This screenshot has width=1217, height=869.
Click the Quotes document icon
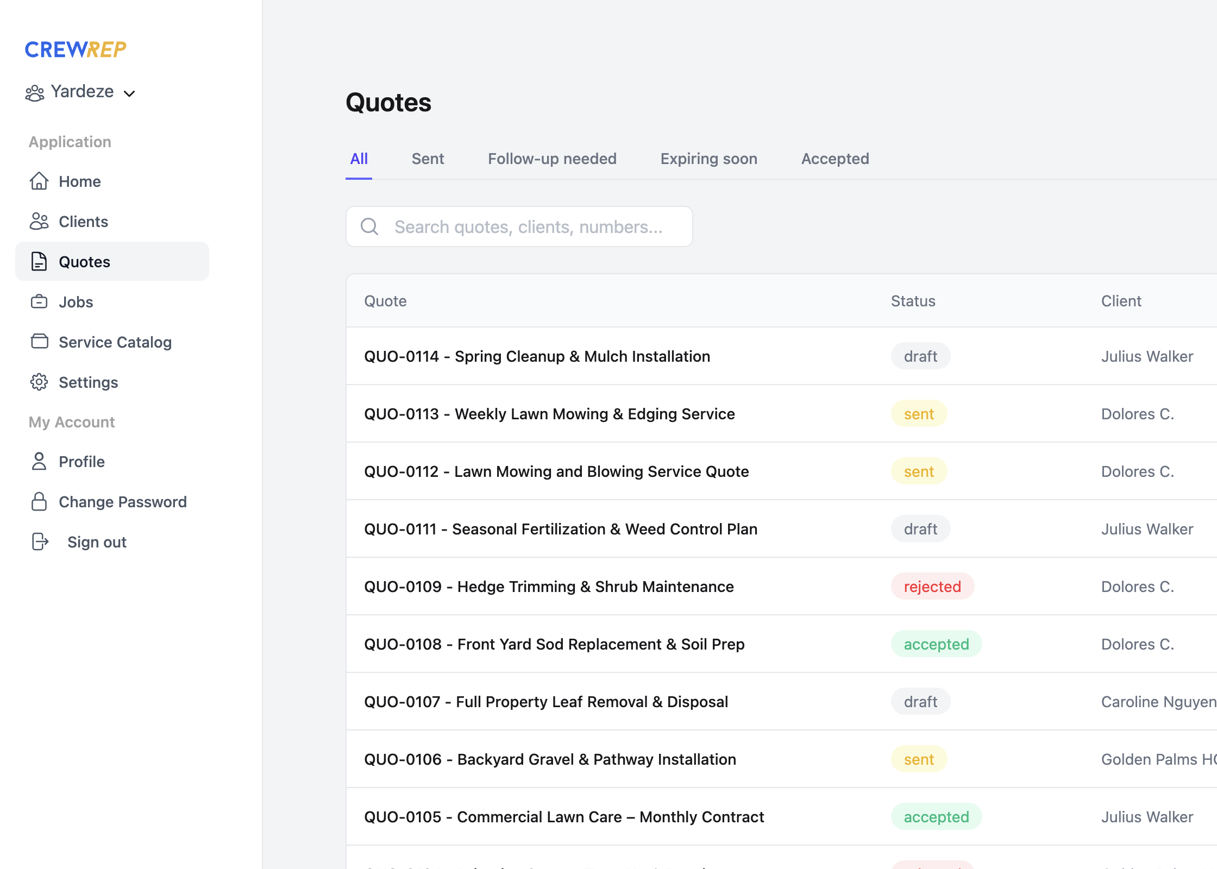coord(39,262)
